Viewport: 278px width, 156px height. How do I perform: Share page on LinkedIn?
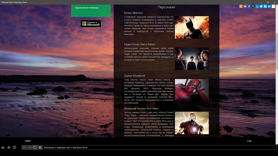point(269,6)
